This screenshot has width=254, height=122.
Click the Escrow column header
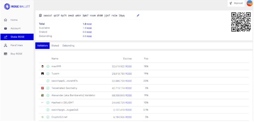[127, 59]
